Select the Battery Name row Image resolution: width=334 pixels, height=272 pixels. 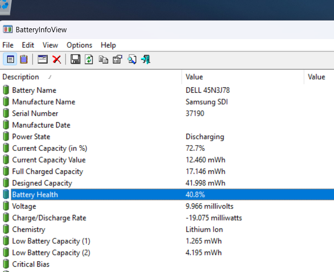pyautogui.click(x=168, y=90)
